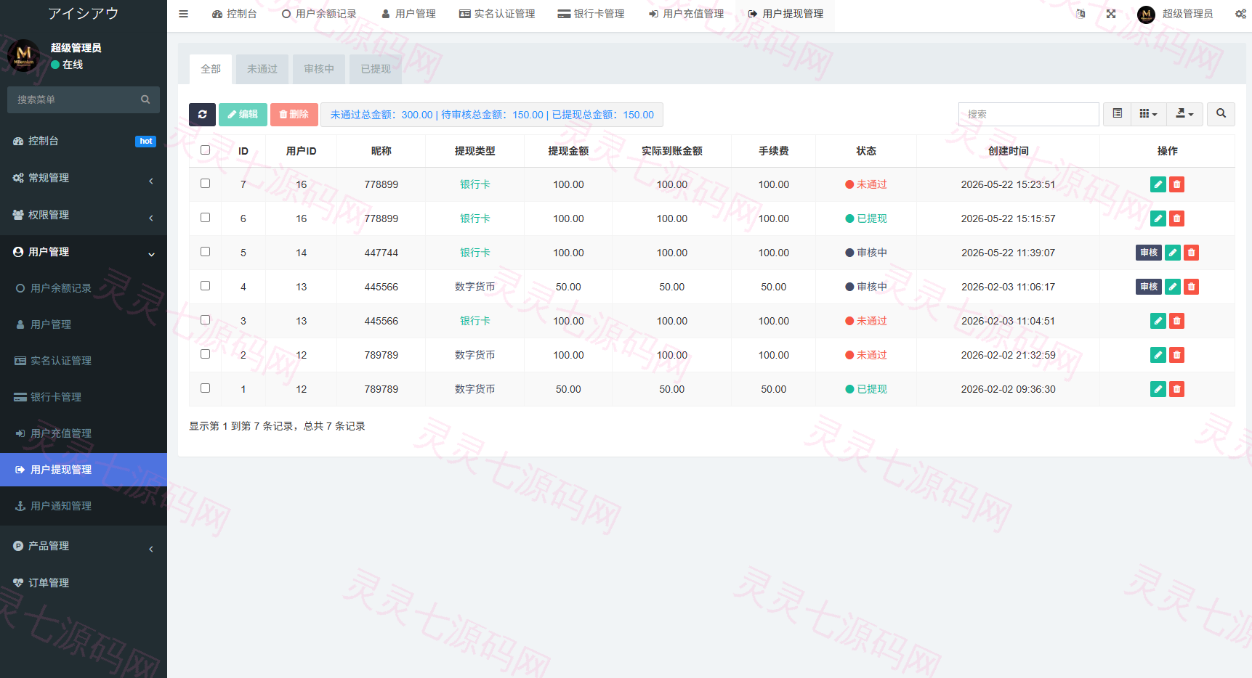Open the export dropdown button

pyautogui.click(x=1184, y=114)
